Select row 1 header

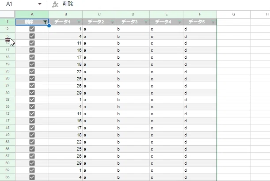click(x=8, y=22)
